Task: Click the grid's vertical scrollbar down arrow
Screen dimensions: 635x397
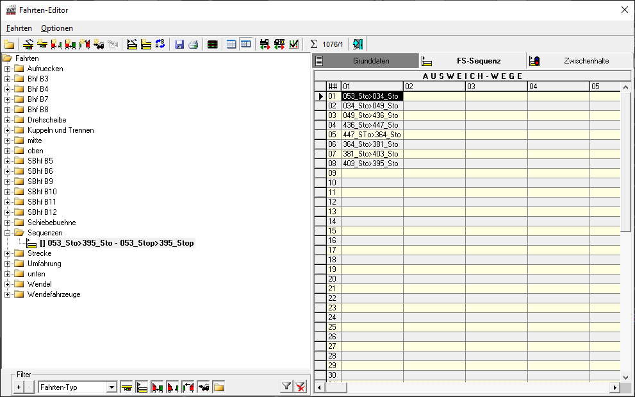Action: [625, 377]
